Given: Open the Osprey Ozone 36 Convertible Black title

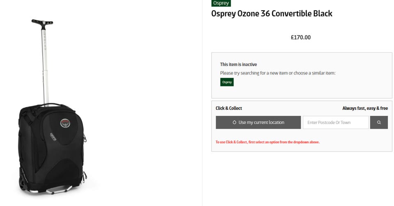Looking at the screenshot, I should coord(272,14).
